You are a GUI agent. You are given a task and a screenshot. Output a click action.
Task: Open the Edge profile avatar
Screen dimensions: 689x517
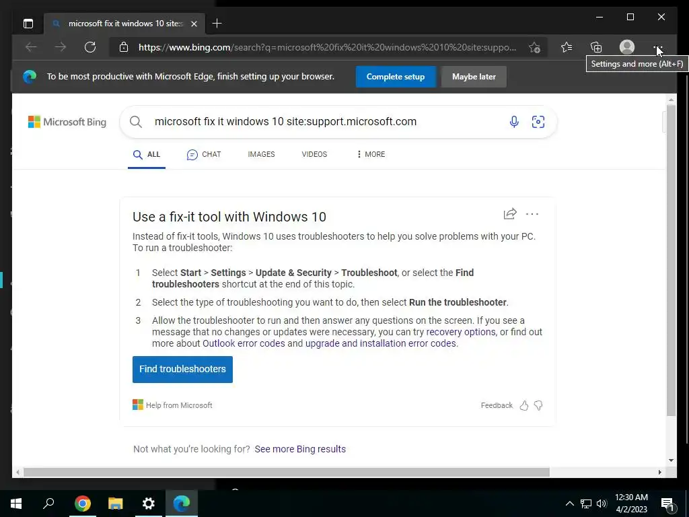tap(626, 47)
